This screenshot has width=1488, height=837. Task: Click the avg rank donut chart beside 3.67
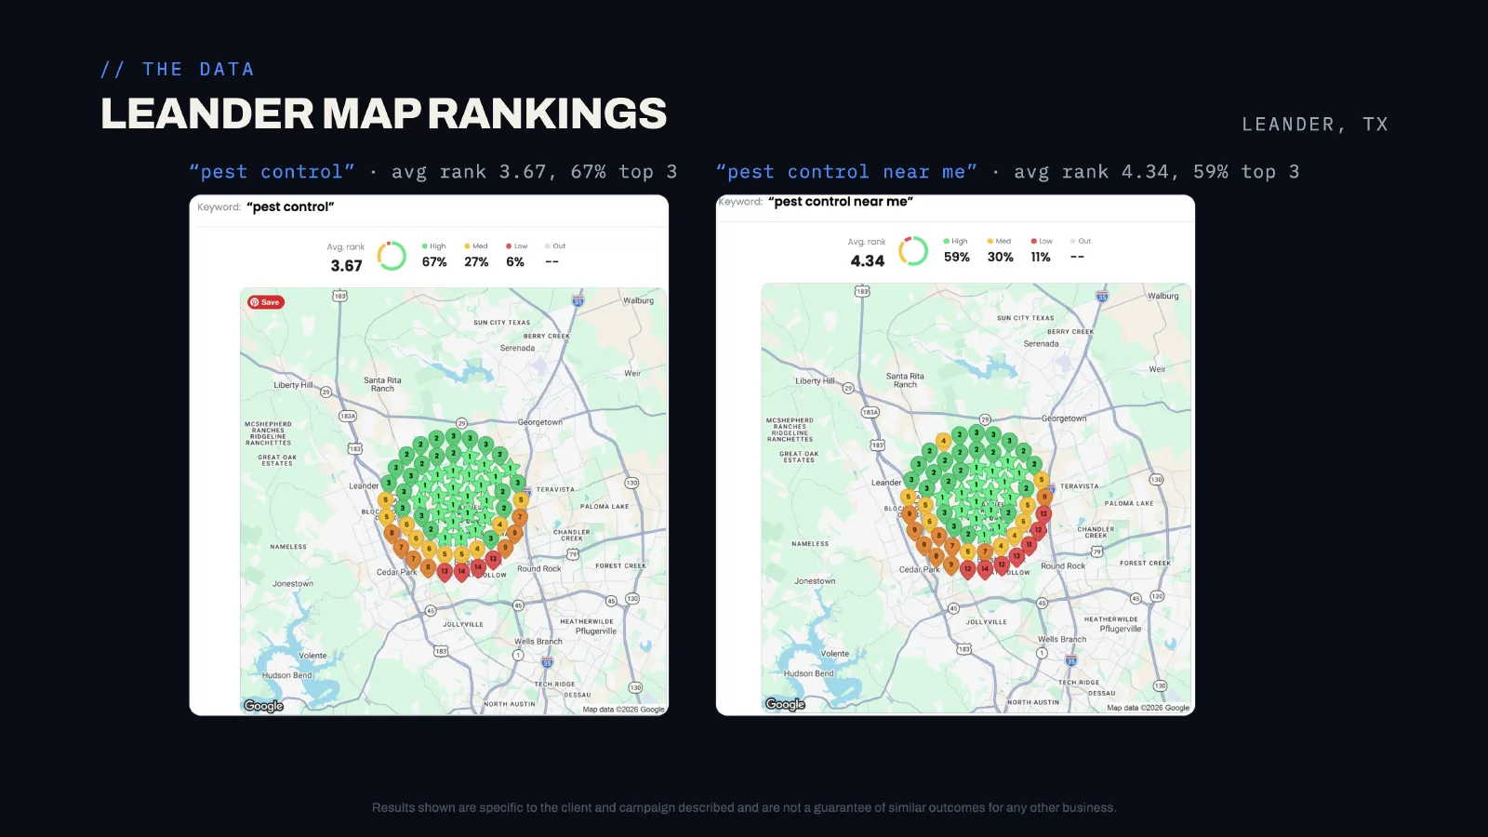click(392, 256)
